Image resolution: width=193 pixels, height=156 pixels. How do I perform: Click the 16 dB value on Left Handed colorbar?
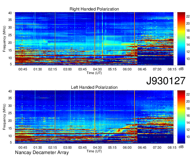pyautogui.click(x=188, y=116)
